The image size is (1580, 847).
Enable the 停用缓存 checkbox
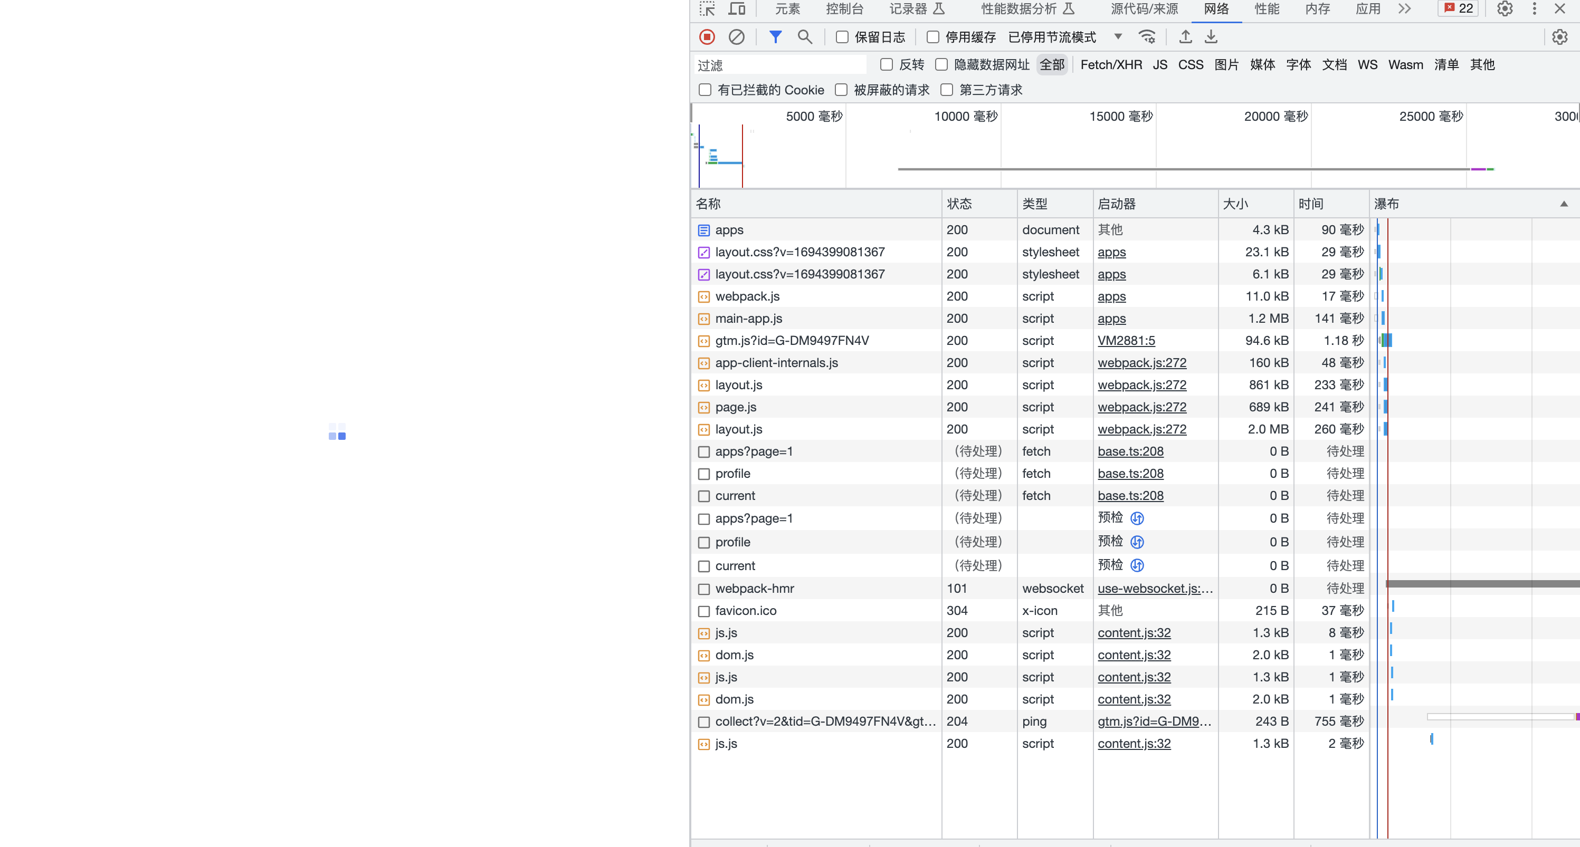932,37
